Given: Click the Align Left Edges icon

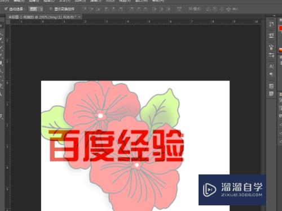Looking at the screenshot, I should (107, 9).
